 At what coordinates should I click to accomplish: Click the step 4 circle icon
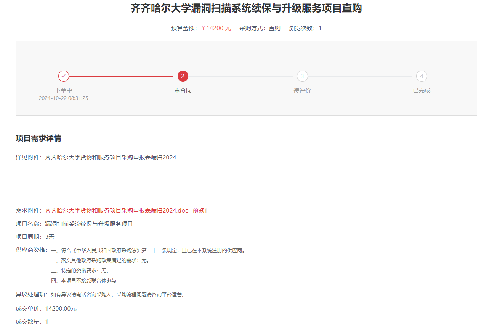click(422, 76)
